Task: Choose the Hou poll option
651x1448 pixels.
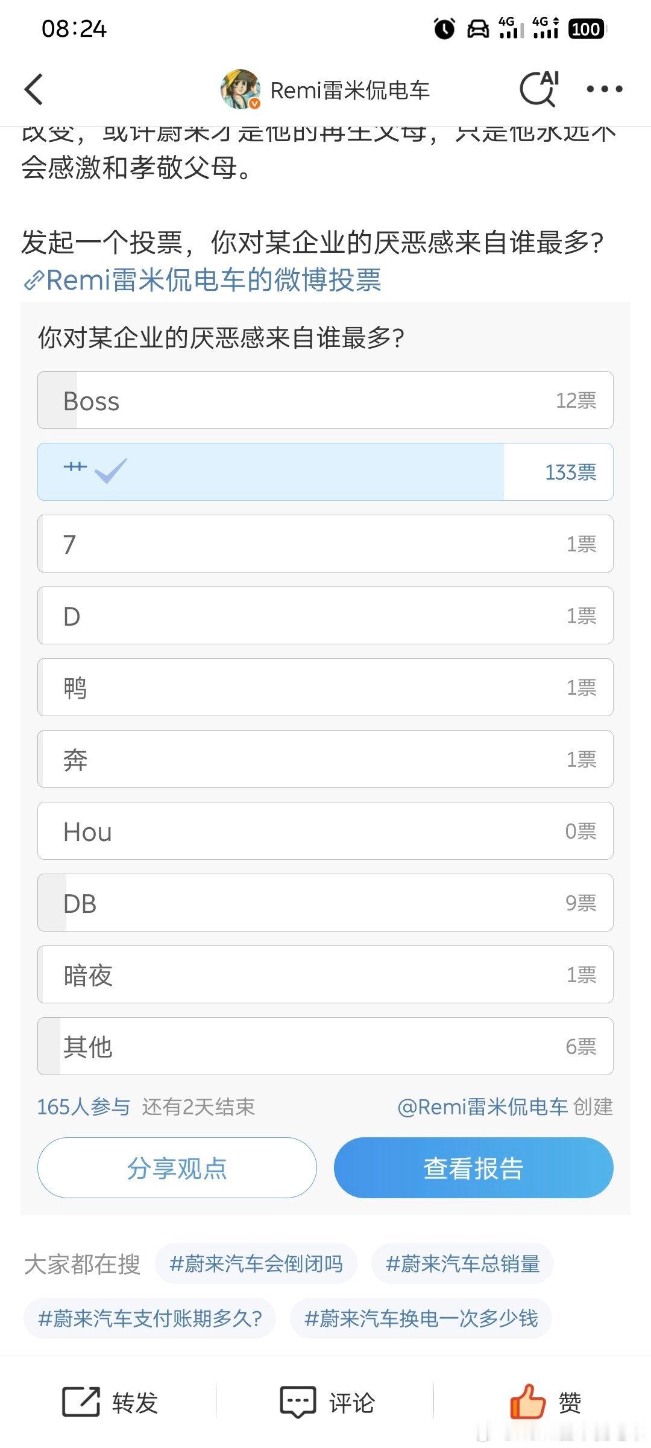Action: (x=325, y=831)
